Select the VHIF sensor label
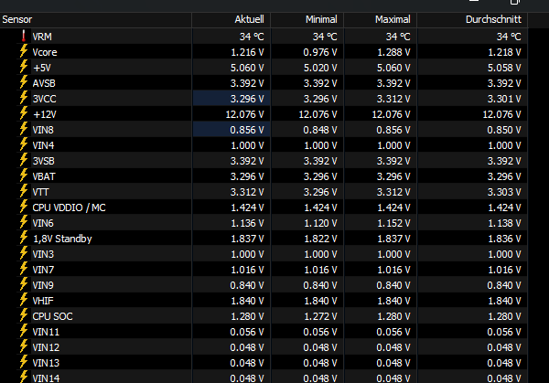Viewport: 549px width, 383px height. [x=43, y=301]
